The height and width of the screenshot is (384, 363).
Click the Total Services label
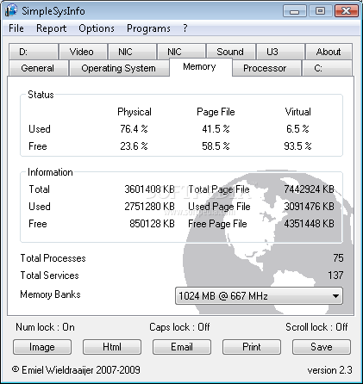(x=49, y=276)
